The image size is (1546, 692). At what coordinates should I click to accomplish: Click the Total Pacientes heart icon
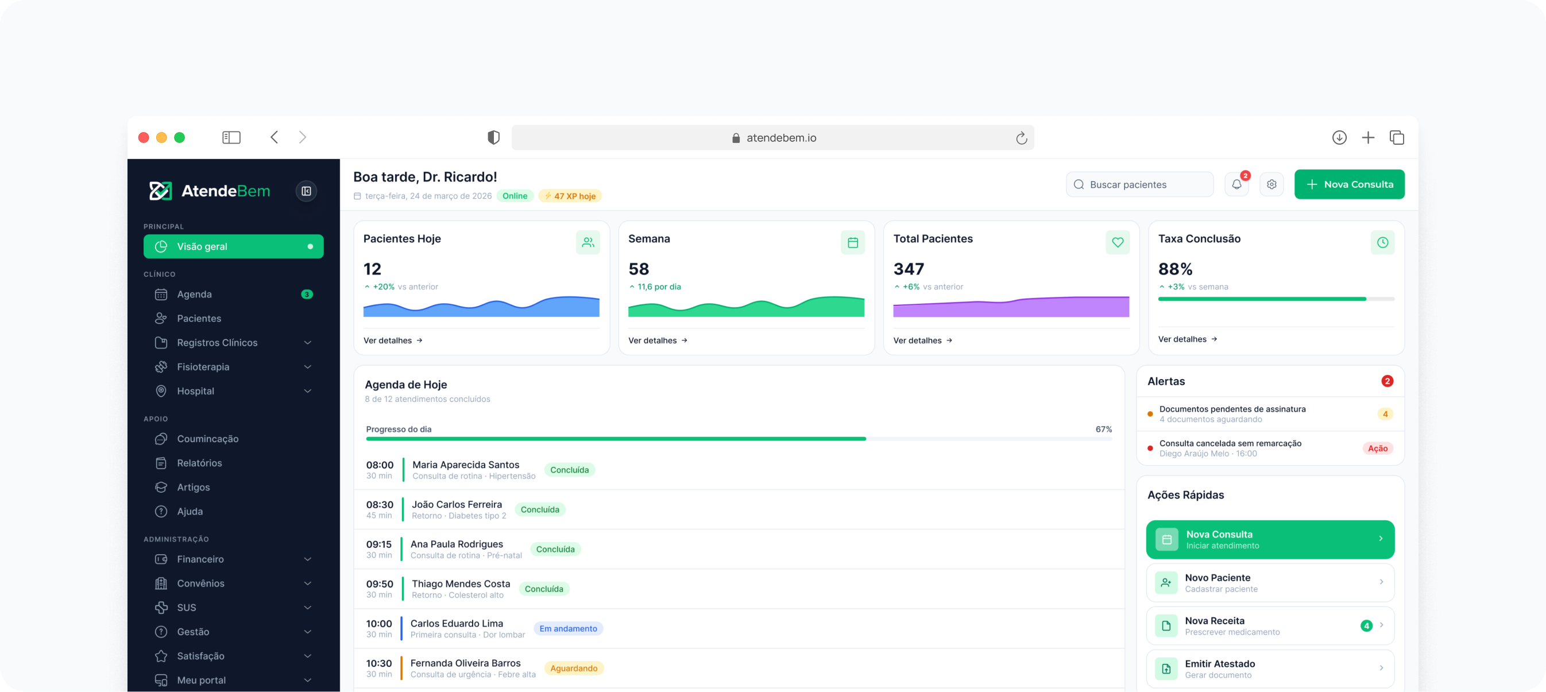click(x=1118, y=242)
